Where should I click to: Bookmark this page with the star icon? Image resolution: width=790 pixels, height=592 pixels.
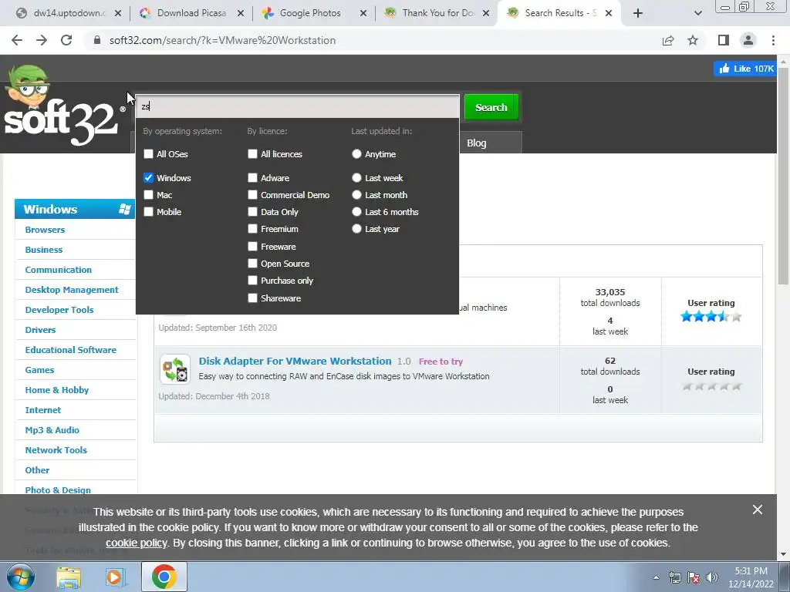(x=693, y=40)
